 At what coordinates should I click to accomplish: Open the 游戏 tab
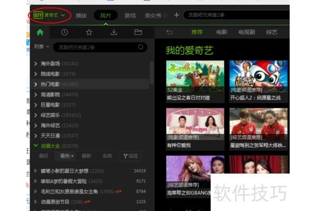coord(130,15)
